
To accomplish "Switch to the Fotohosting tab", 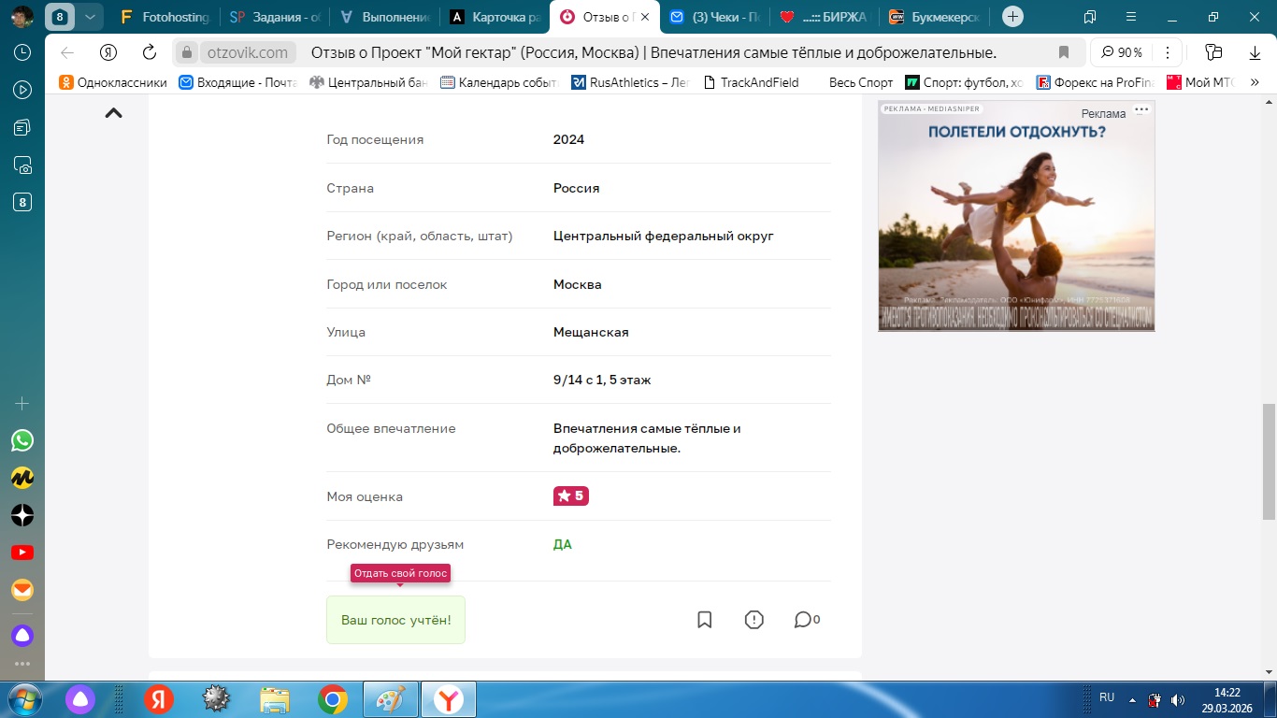I will point(165,17).
